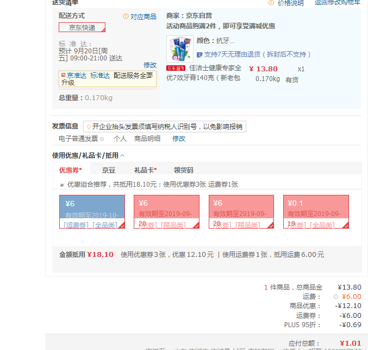
Task: Switch to the 京豆 tab
Action: tap(108, 170)
